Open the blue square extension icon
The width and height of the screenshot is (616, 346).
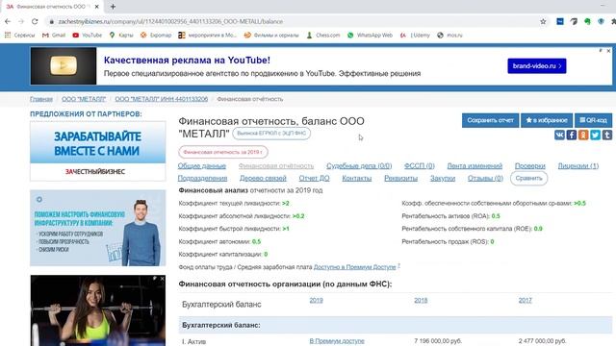pyautogui.click(x=560, y=21)
